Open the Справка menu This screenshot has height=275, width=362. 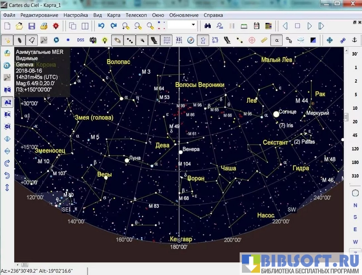[x=213, y=15]
